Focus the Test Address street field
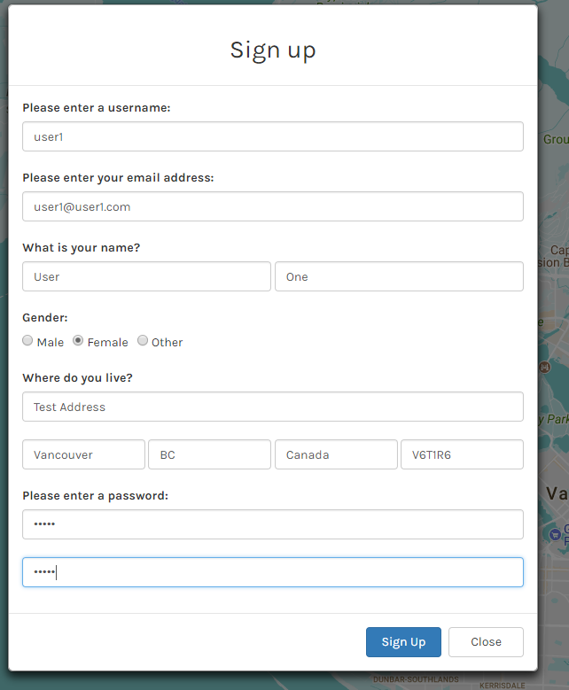The width and height of the screenshot is (569, 690). [272, 407]
